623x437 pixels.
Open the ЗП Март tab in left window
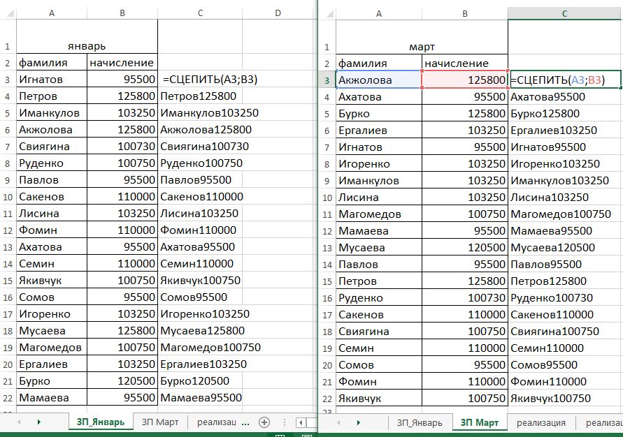[x=161, y=422]
